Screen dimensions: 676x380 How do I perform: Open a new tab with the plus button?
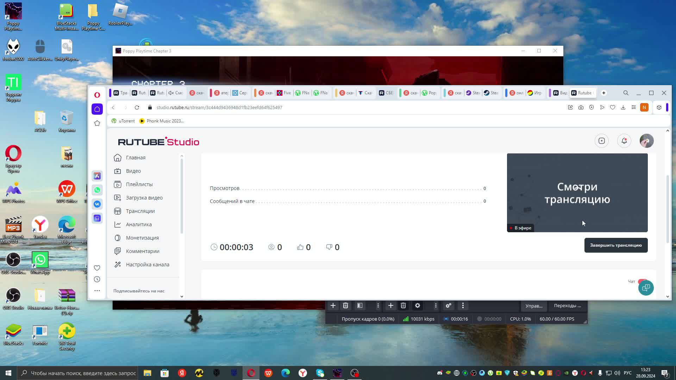tap(604, 93)
